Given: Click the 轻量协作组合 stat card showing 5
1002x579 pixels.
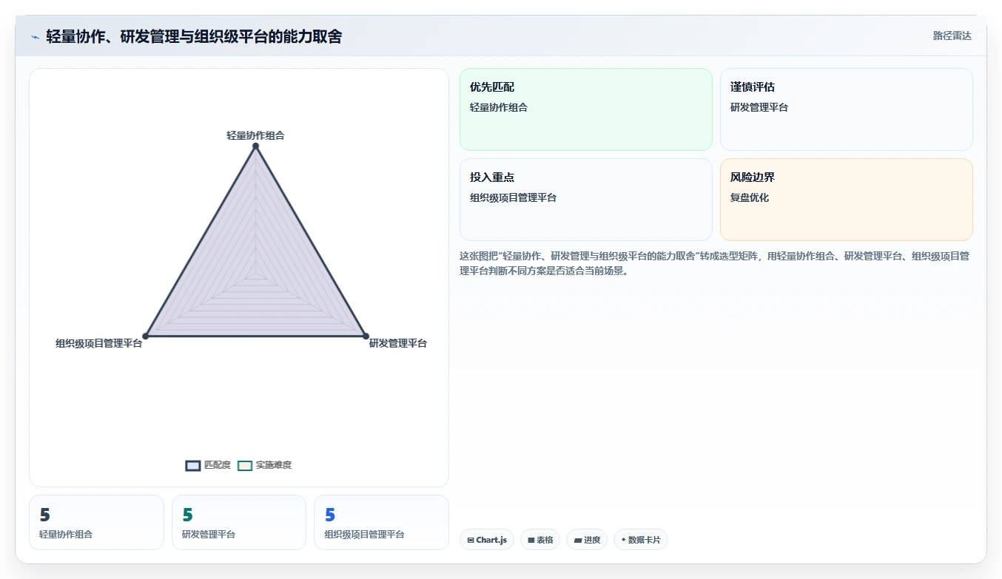Looking at the screenshot, I should (96, 522).
